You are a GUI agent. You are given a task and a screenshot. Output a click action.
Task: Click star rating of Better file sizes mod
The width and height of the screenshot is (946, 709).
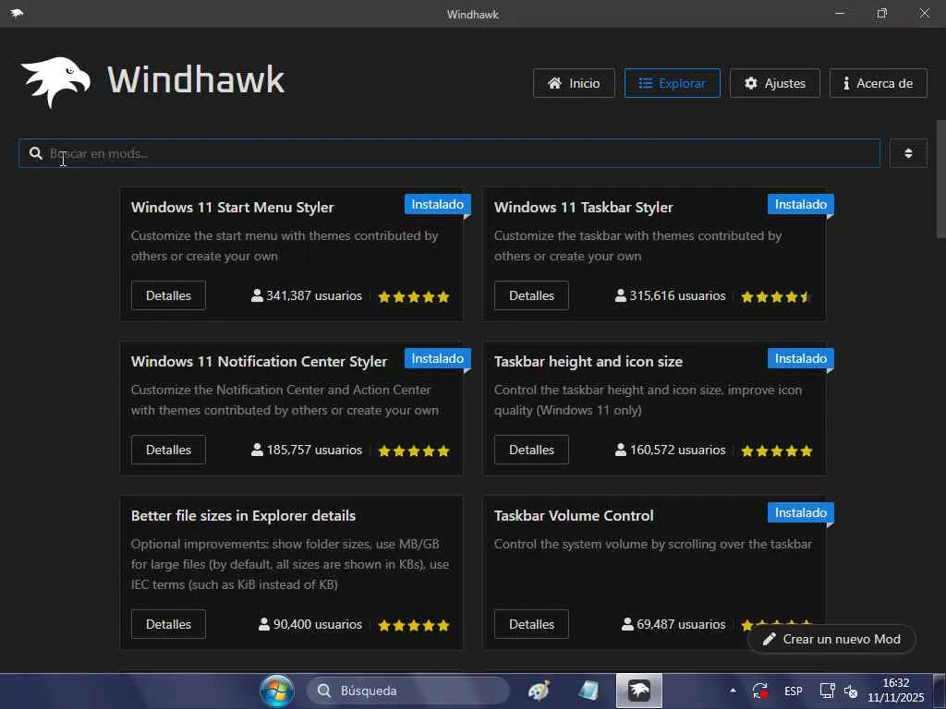pos(414,625)
